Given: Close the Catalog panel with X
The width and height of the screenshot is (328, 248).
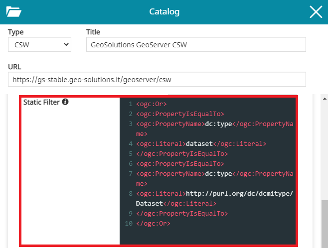Looking at the screenshot, I should (316, 12).
